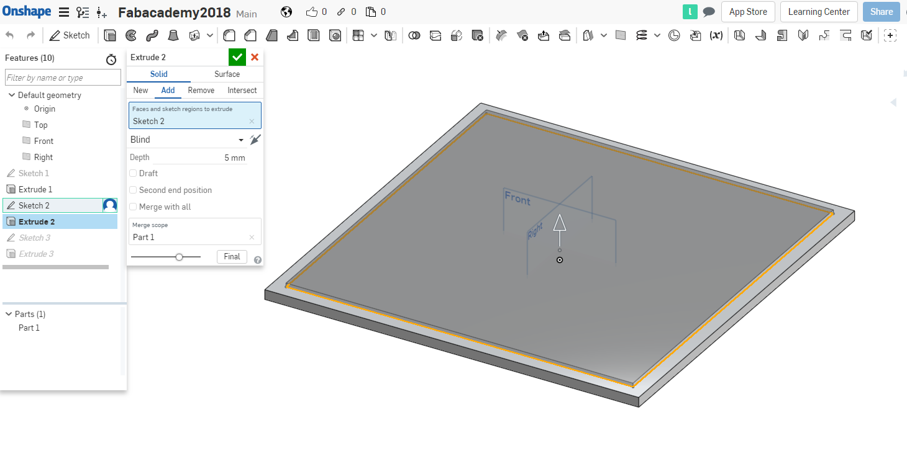Image resolution: width=907 pixels, height=456 pixels.
Task: Select the Fillet tool
Action: point(229,35)
